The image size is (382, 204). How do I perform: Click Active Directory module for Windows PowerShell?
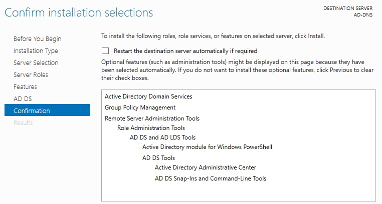click(207, 147)
